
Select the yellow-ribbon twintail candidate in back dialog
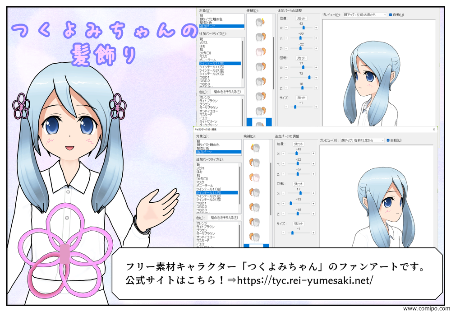(260, 22)
